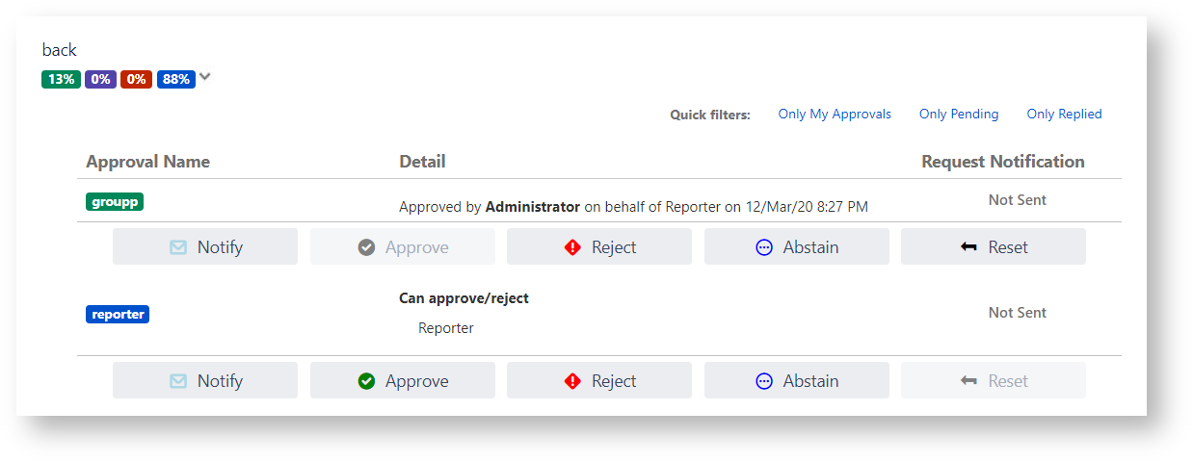The height and width of the screenshot is (462, 1193).
Task: Click the black Reset arrow icon for groupp
Action: (x=968, y=247)
